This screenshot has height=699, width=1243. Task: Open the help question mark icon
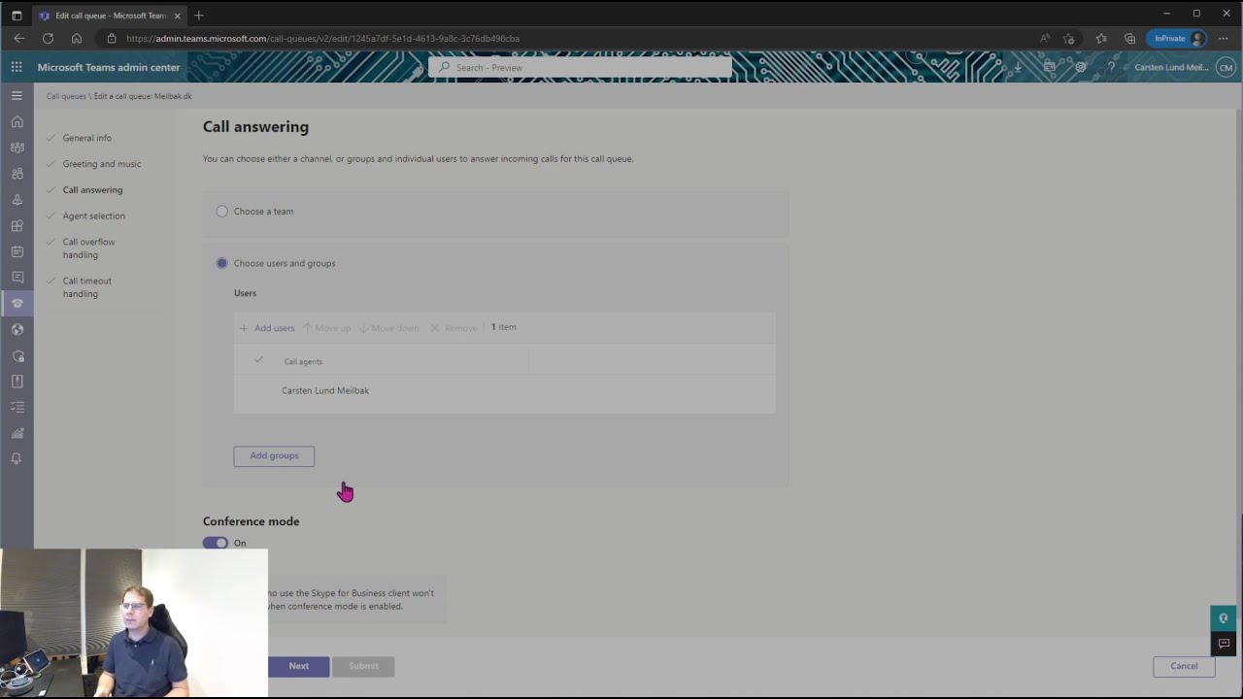pos(1111,67)
